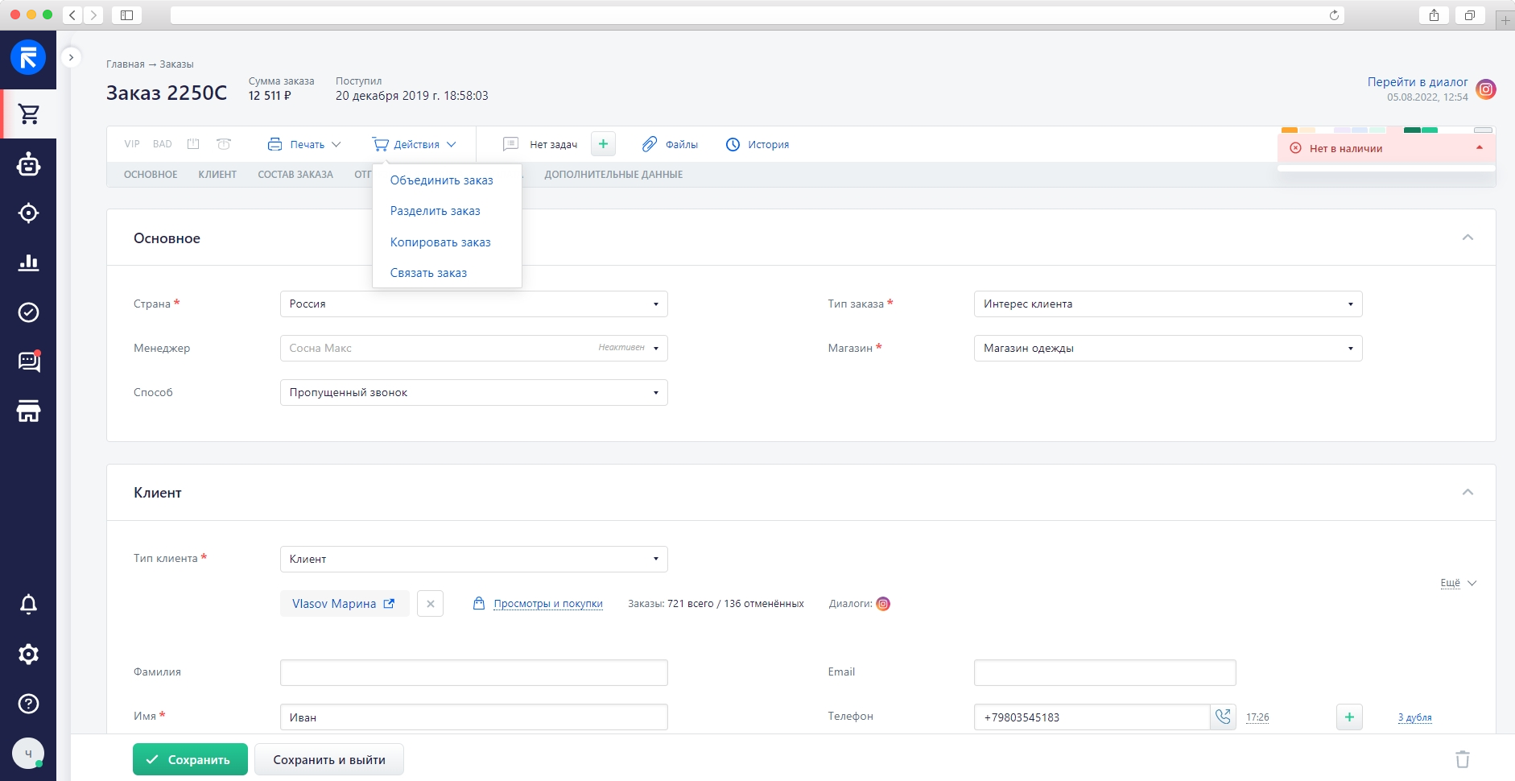Toggle the phone callback mark in toolbar

point(224,144)
